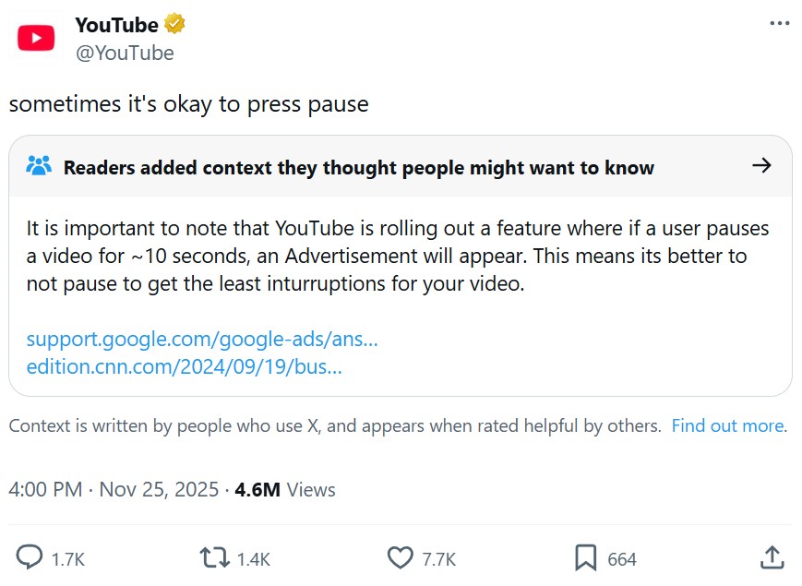The image size is (802, 586).
Task: Open replies by clicking 1.7K count
Action: click(x=66, y=559)
